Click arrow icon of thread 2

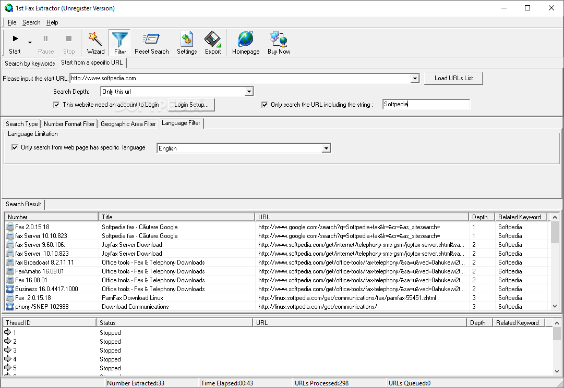(7, 341)
